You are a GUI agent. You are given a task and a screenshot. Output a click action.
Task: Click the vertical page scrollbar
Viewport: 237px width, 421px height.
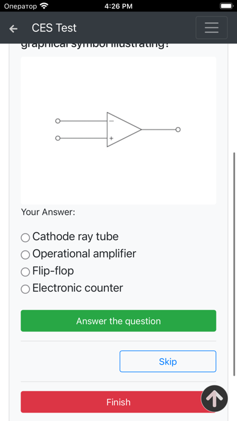[235, 264]
